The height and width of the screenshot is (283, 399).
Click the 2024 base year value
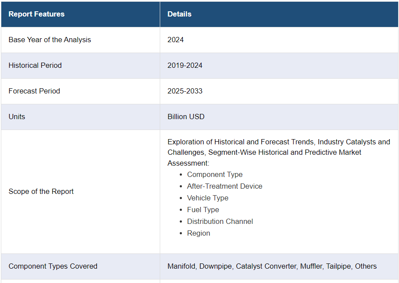pos(175,40)
